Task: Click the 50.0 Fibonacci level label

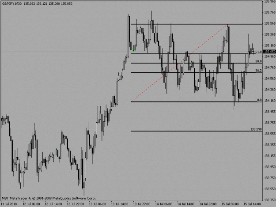Action: [258, 61]
